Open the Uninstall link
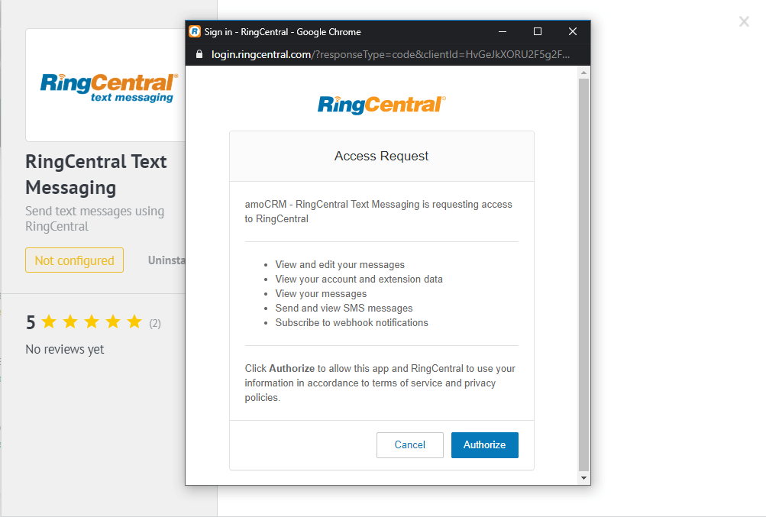The image size is (766, 517). click(169, 260)
